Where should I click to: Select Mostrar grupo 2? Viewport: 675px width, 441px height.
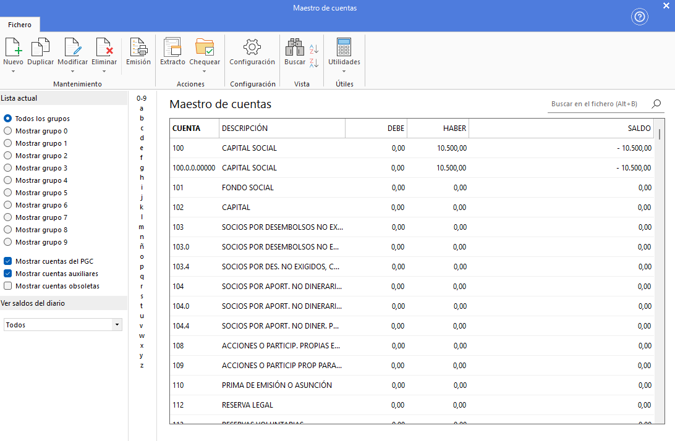click(x=8, y=155)
